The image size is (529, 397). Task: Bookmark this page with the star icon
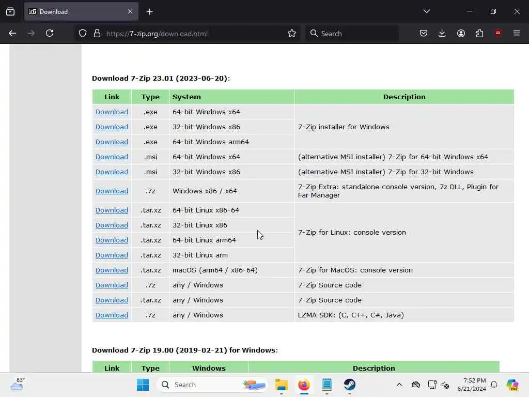[292, 33]
